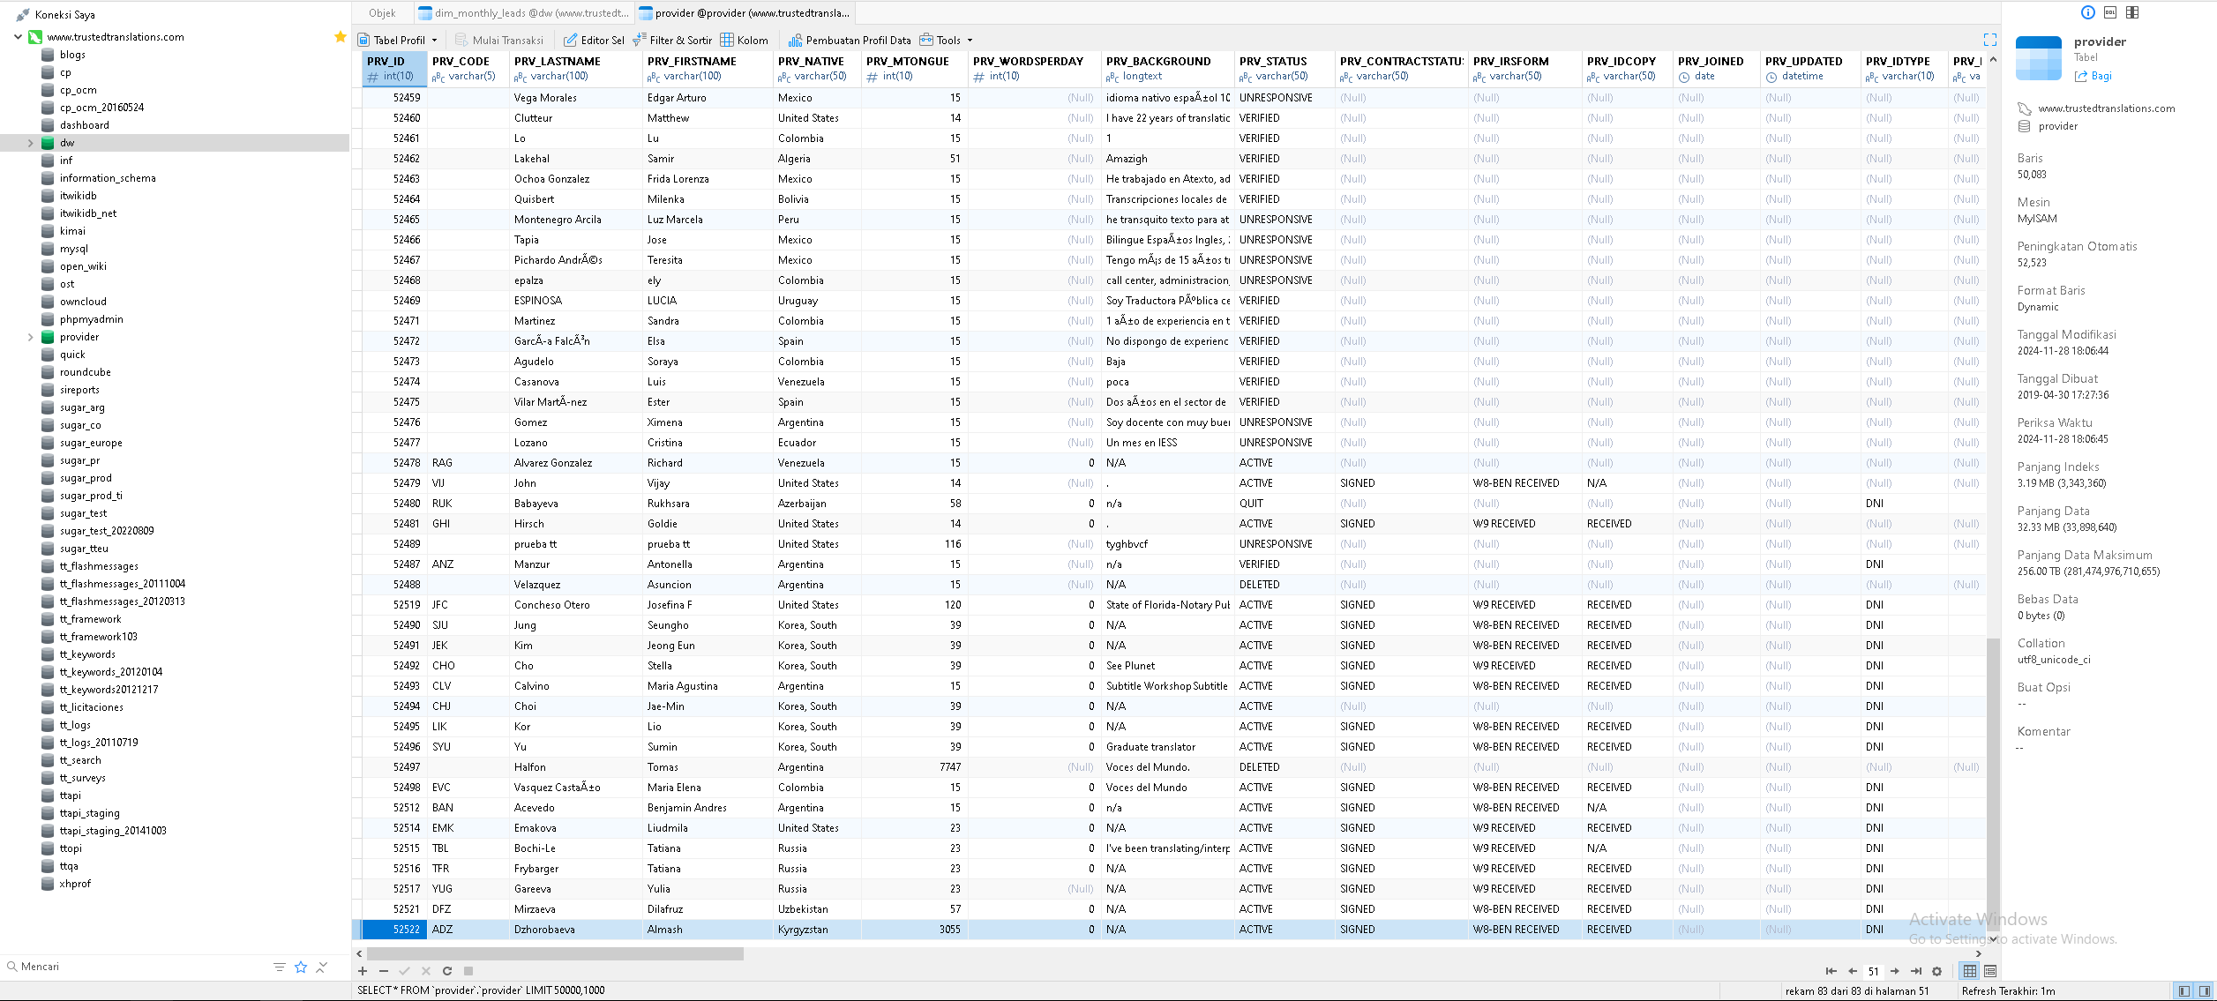2217x1001 pixels.
Task: Select the sugar_prod database
Action: point(86,478)
